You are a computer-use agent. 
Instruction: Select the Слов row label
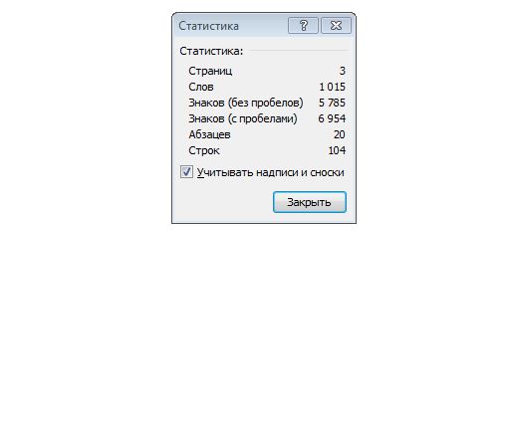(201, 87)
